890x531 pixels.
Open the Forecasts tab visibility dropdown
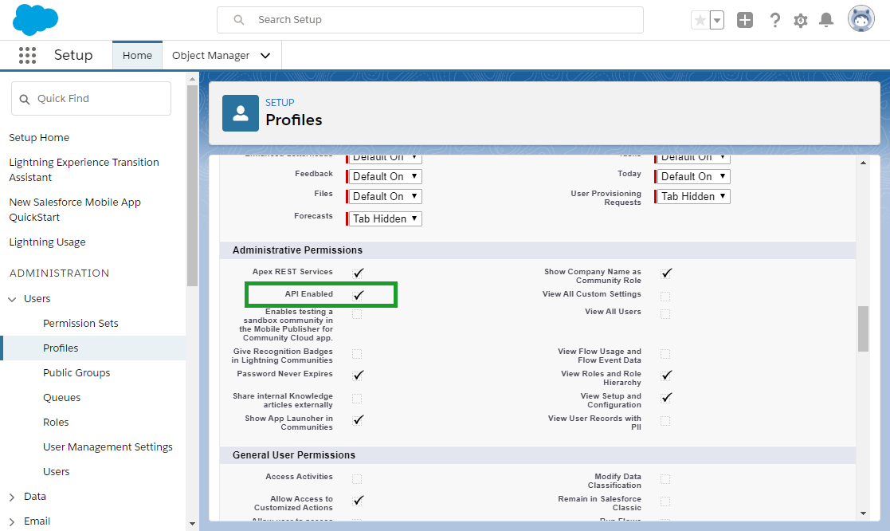pos(385,218)
